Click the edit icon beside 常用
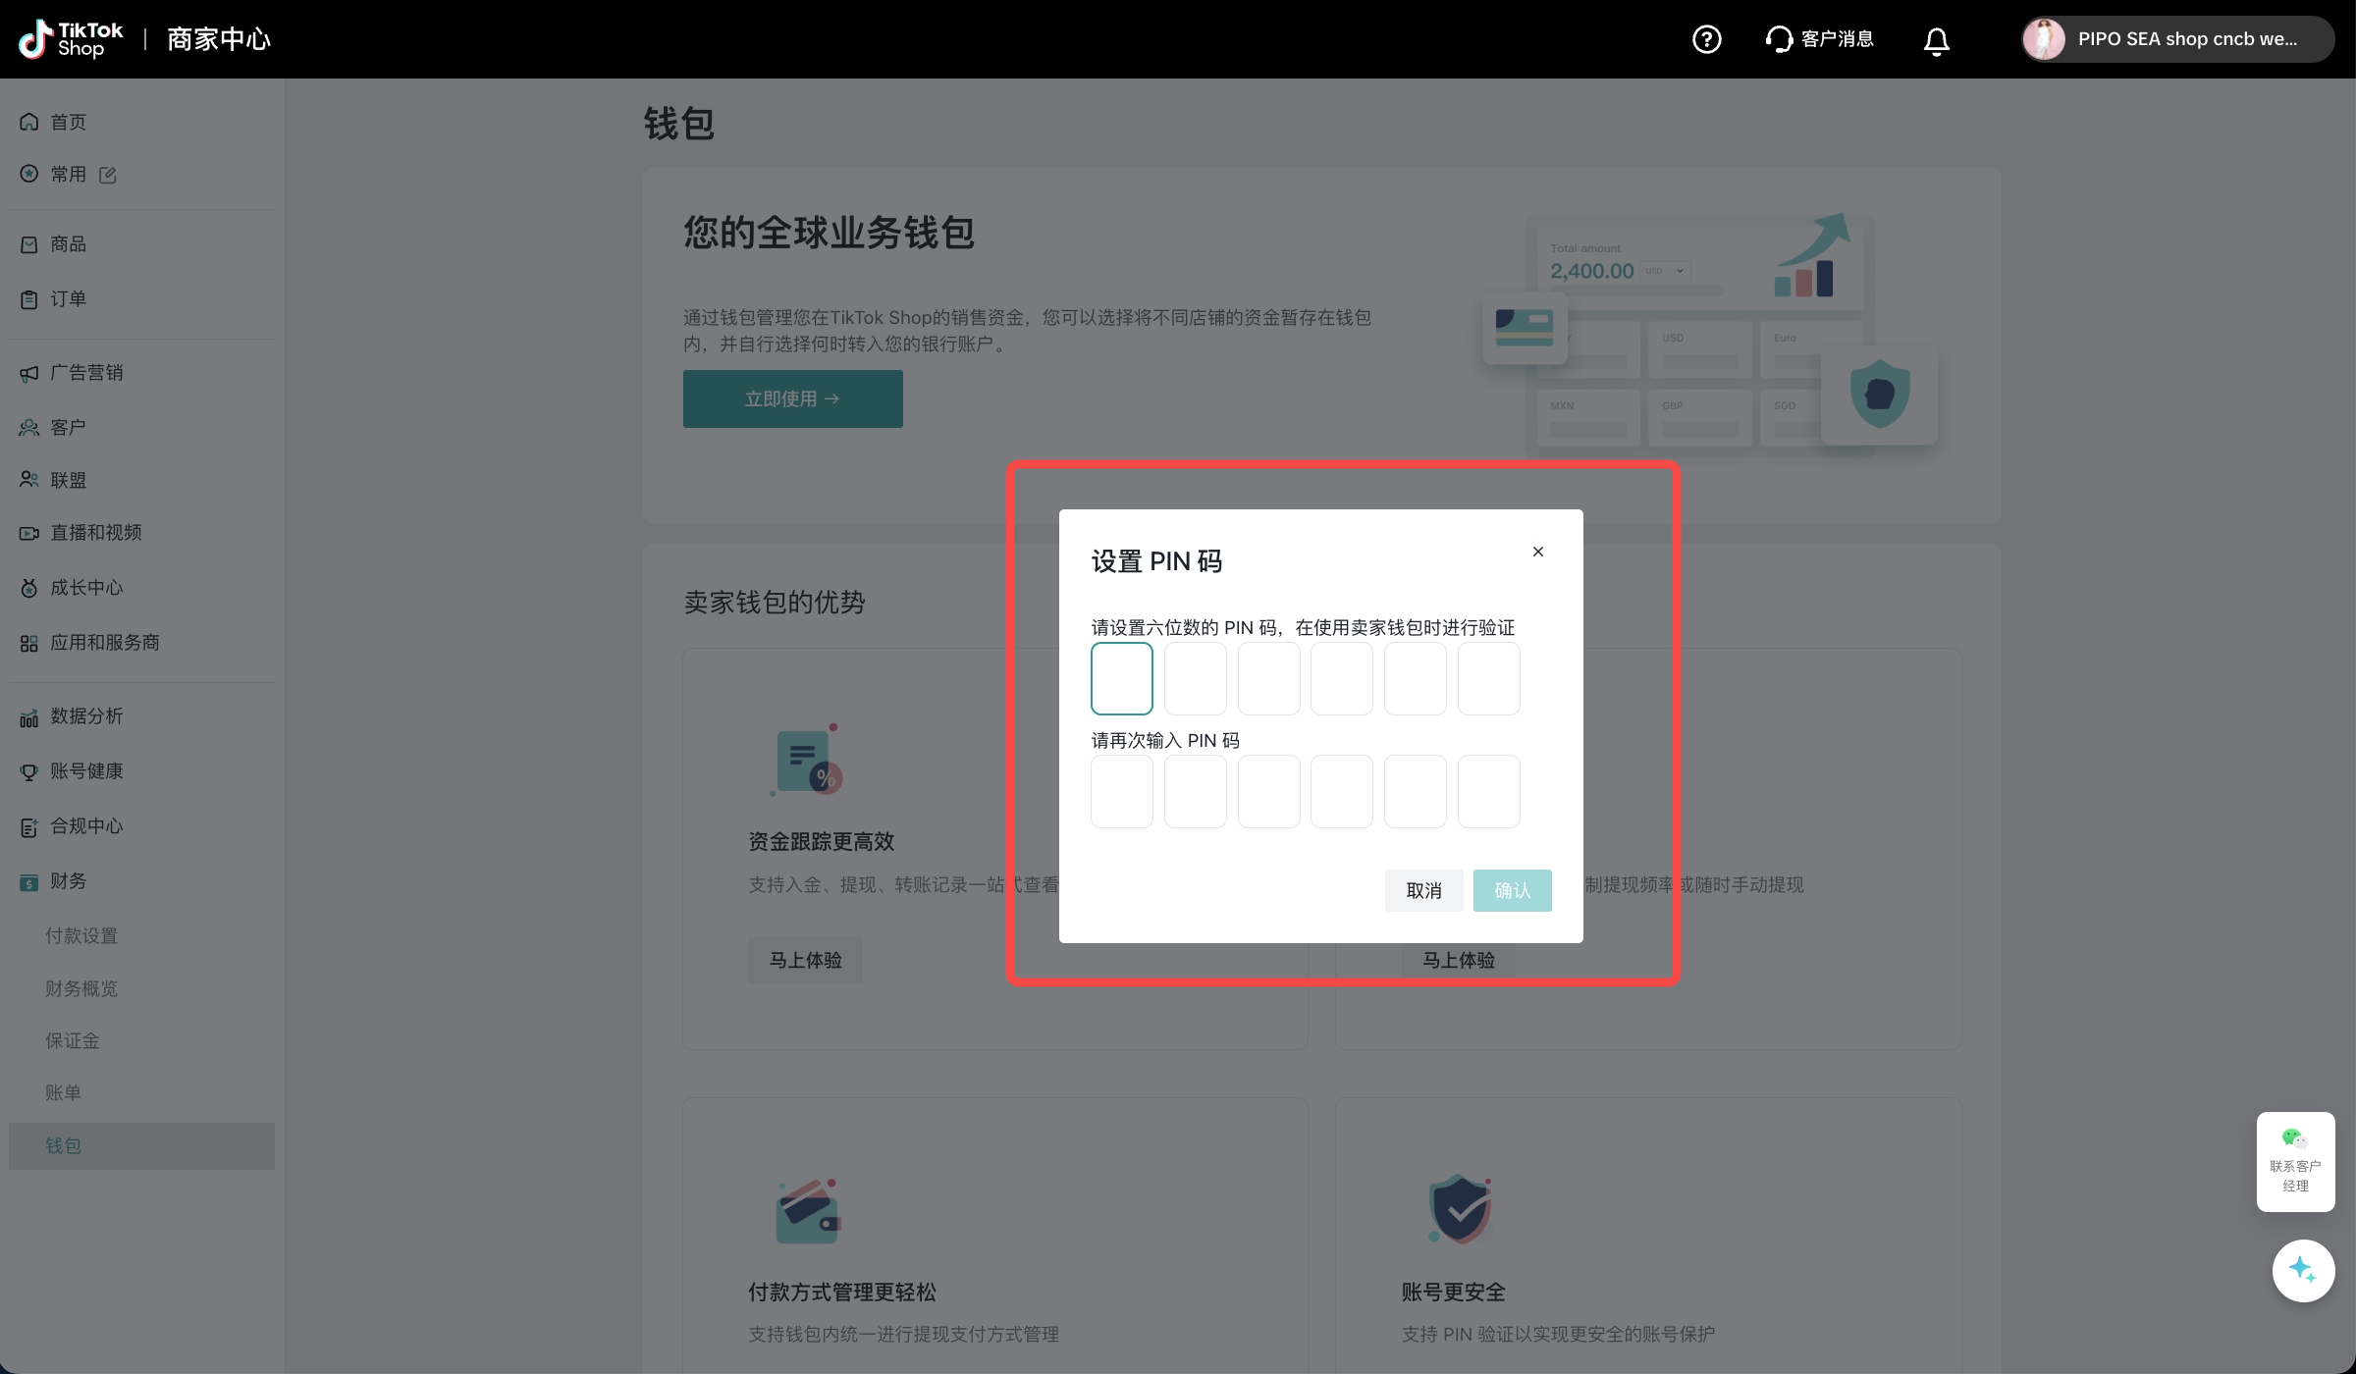The width and height of the screenshot is (2356, 1374). click(x=108, y=175)
